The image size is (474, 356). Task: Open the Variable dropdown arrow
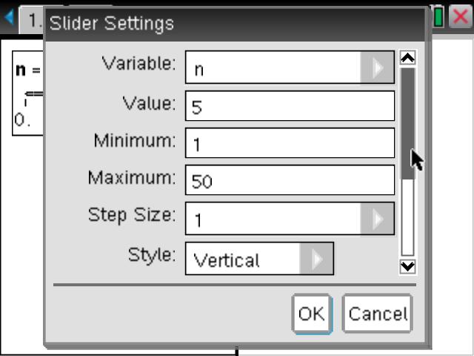click(x=378, y=68)
